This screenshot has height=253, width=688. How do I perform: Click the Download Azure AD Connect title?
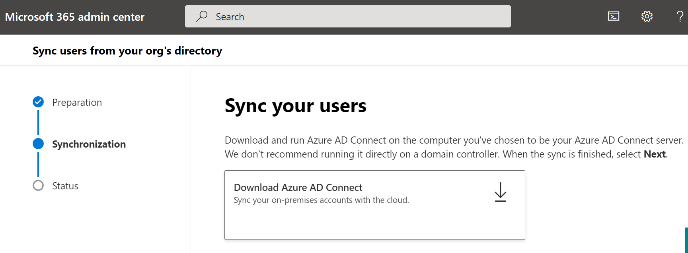tap(298, 187)
